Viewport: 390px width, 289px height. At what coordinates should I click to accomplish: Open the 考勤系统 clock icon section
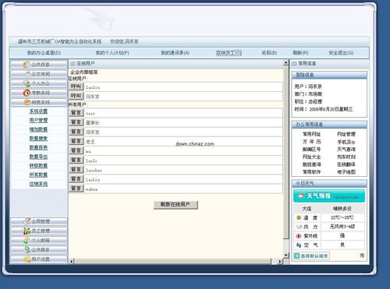pyautogui.click(x=39, y=93)
